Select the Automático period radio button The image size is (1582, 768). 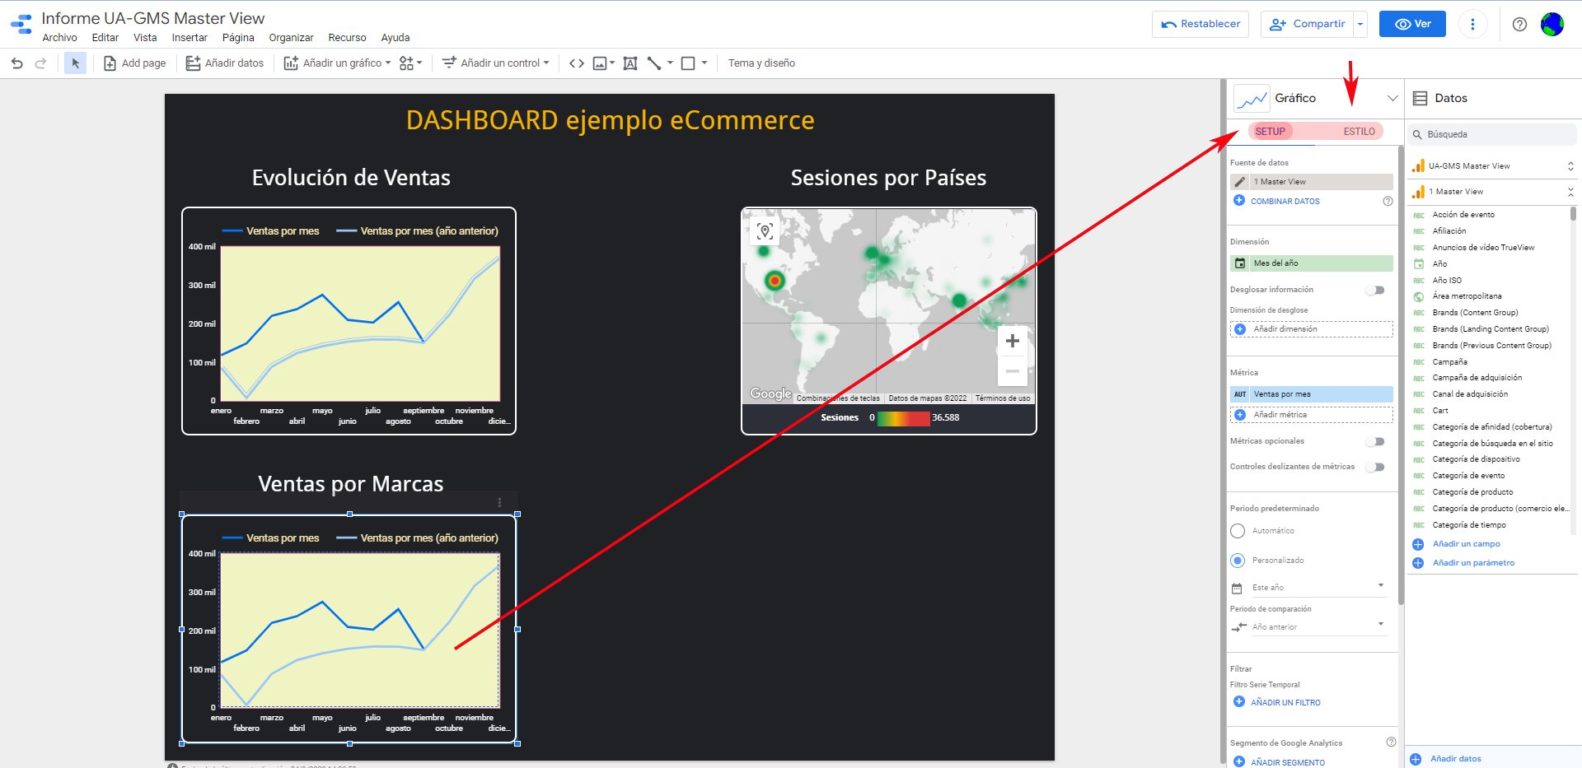[x=1238, y=531]
